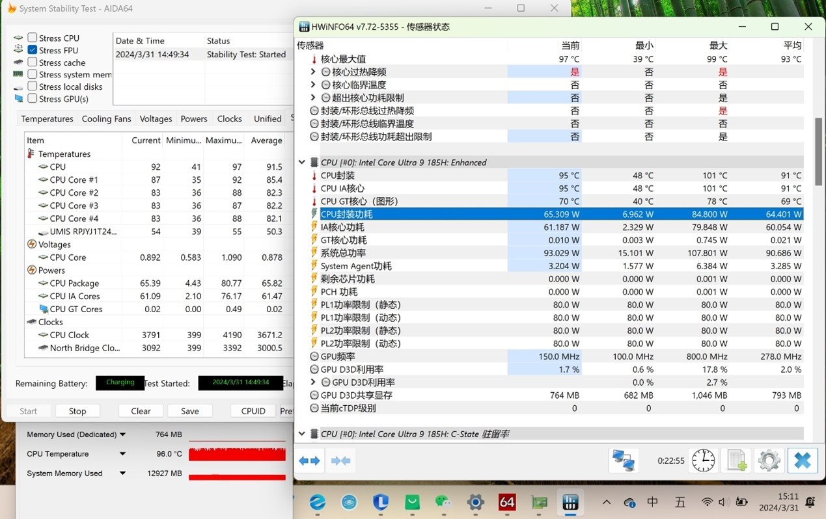
Task: Click the expand columns arrows icon in HWiNFO
Action: coord(309,460)
